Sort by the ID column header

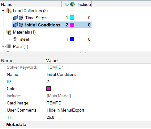click(x=67, y=4)
